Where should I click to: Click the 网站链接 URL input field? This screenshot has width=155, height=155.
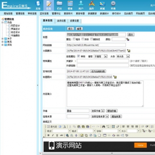(x=96, y=45)
